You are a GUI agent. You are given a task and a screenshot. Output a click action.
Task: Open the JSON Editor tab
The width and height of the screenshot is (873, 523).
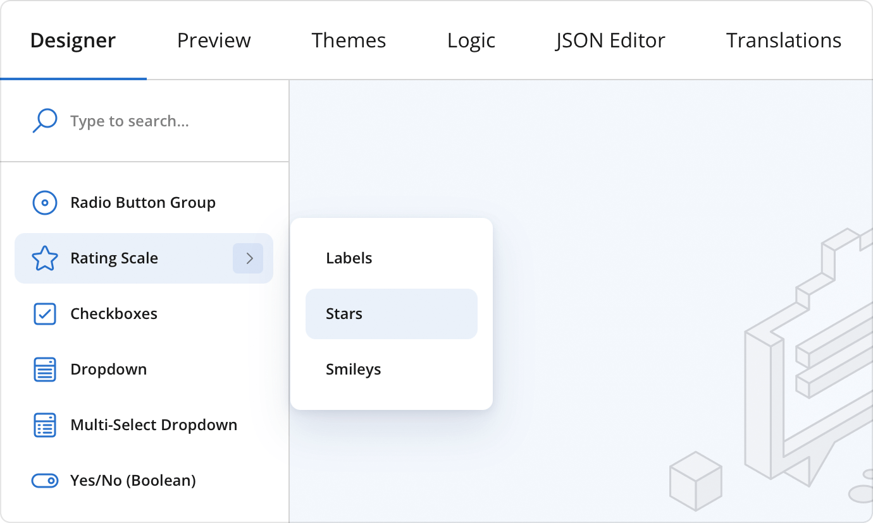coord(610,40)
